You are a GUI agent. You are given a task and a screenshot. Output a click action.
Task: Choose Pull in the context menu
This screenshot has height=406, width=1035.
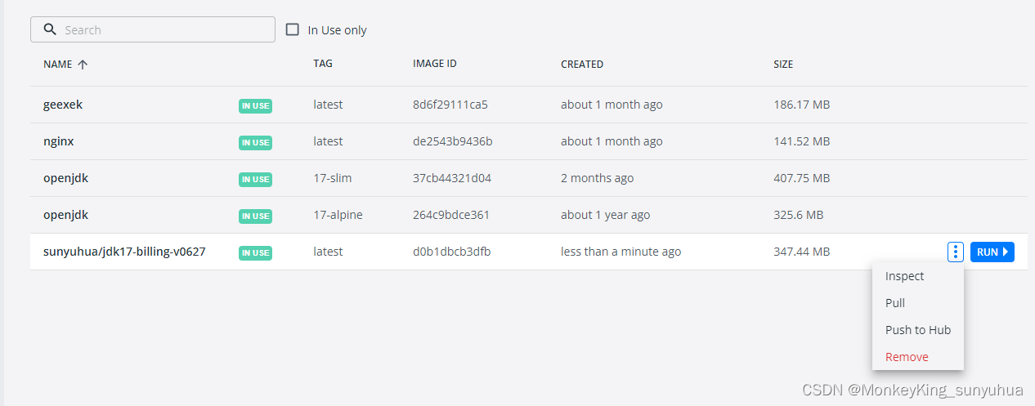pos(895,303)
